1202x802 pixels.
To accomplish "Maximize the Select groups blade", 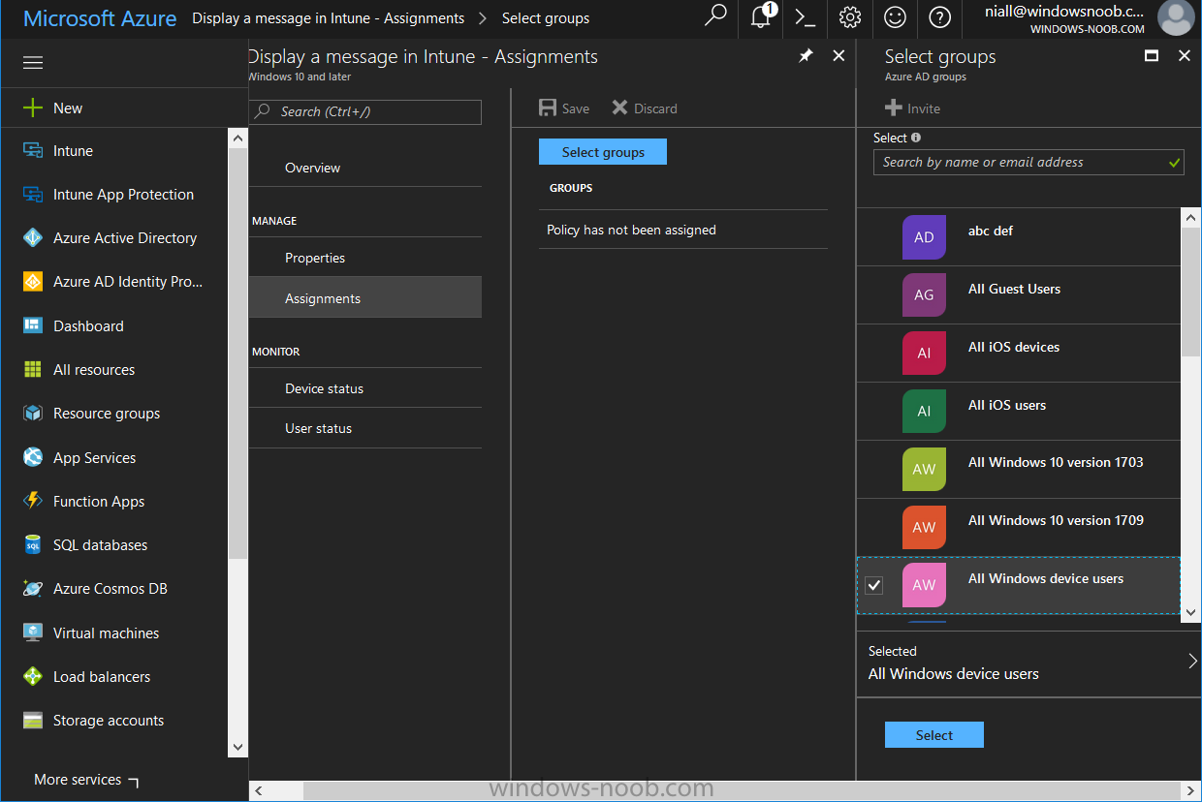I will point(1152,56).
